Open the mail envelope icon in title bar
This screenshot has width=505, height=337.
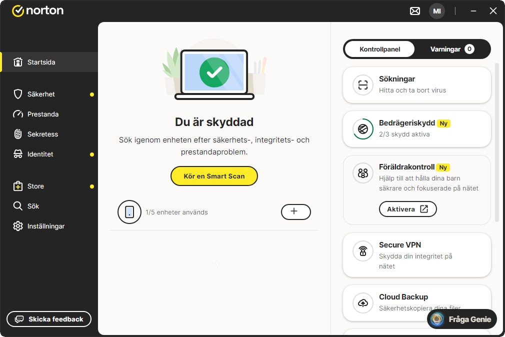pyautogui.click(x=415, y=11)
